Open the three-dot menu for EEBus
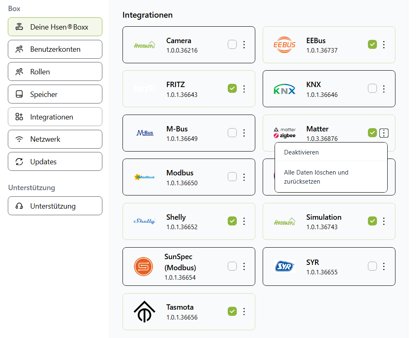Viewport: 416px width, 338px height. coord(384,45)
